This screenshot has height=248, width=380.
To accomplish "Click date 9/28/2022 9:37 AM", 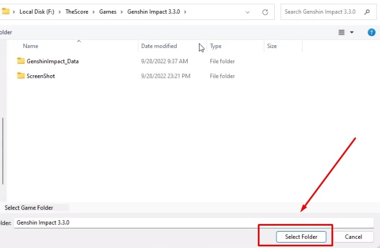I will pyautogui.click(x=165, y=61).
